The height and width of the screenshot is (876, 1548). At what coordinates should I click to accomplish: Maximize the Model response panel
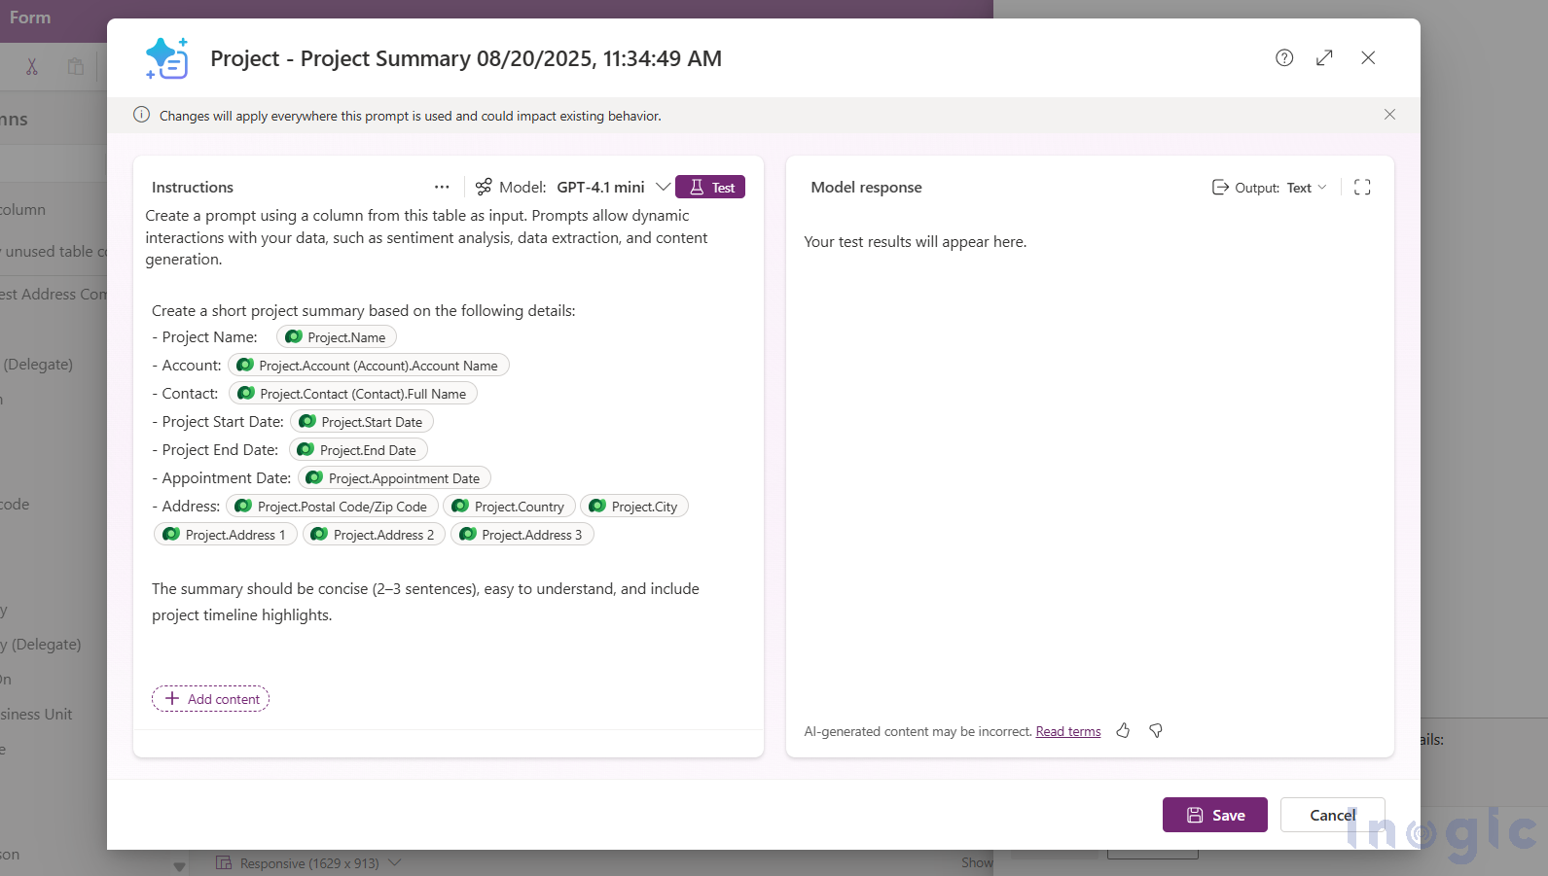click(1362, 187)
